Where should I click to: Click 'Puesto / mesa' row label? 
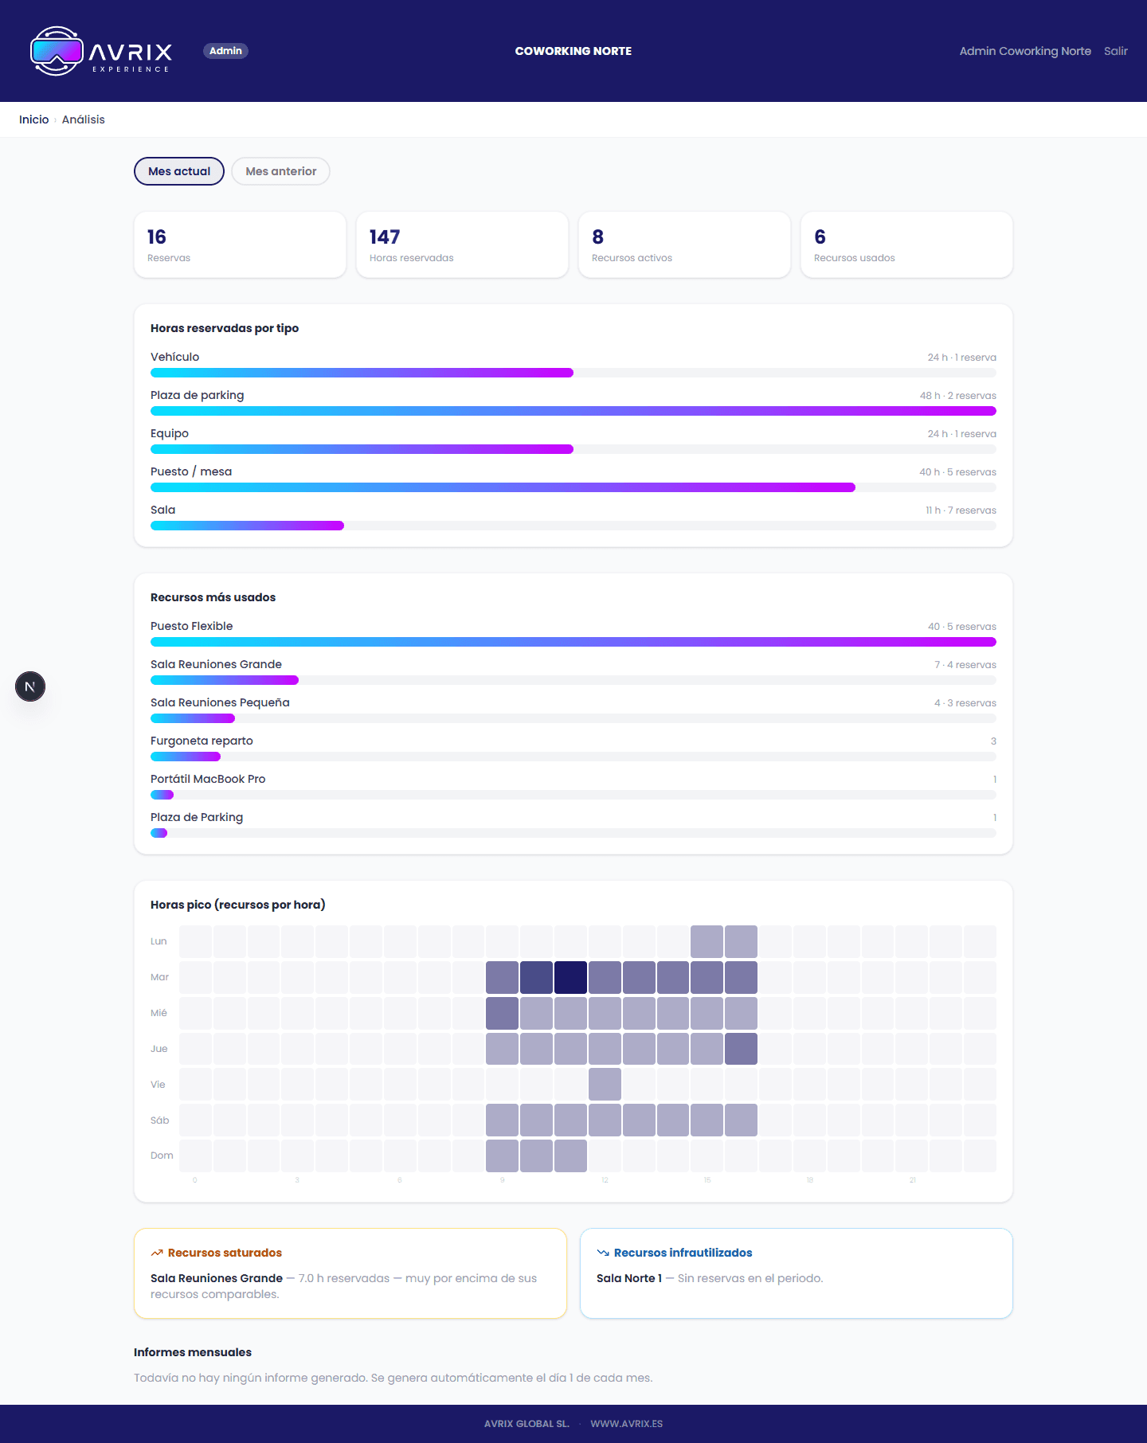tap(191, 471)
